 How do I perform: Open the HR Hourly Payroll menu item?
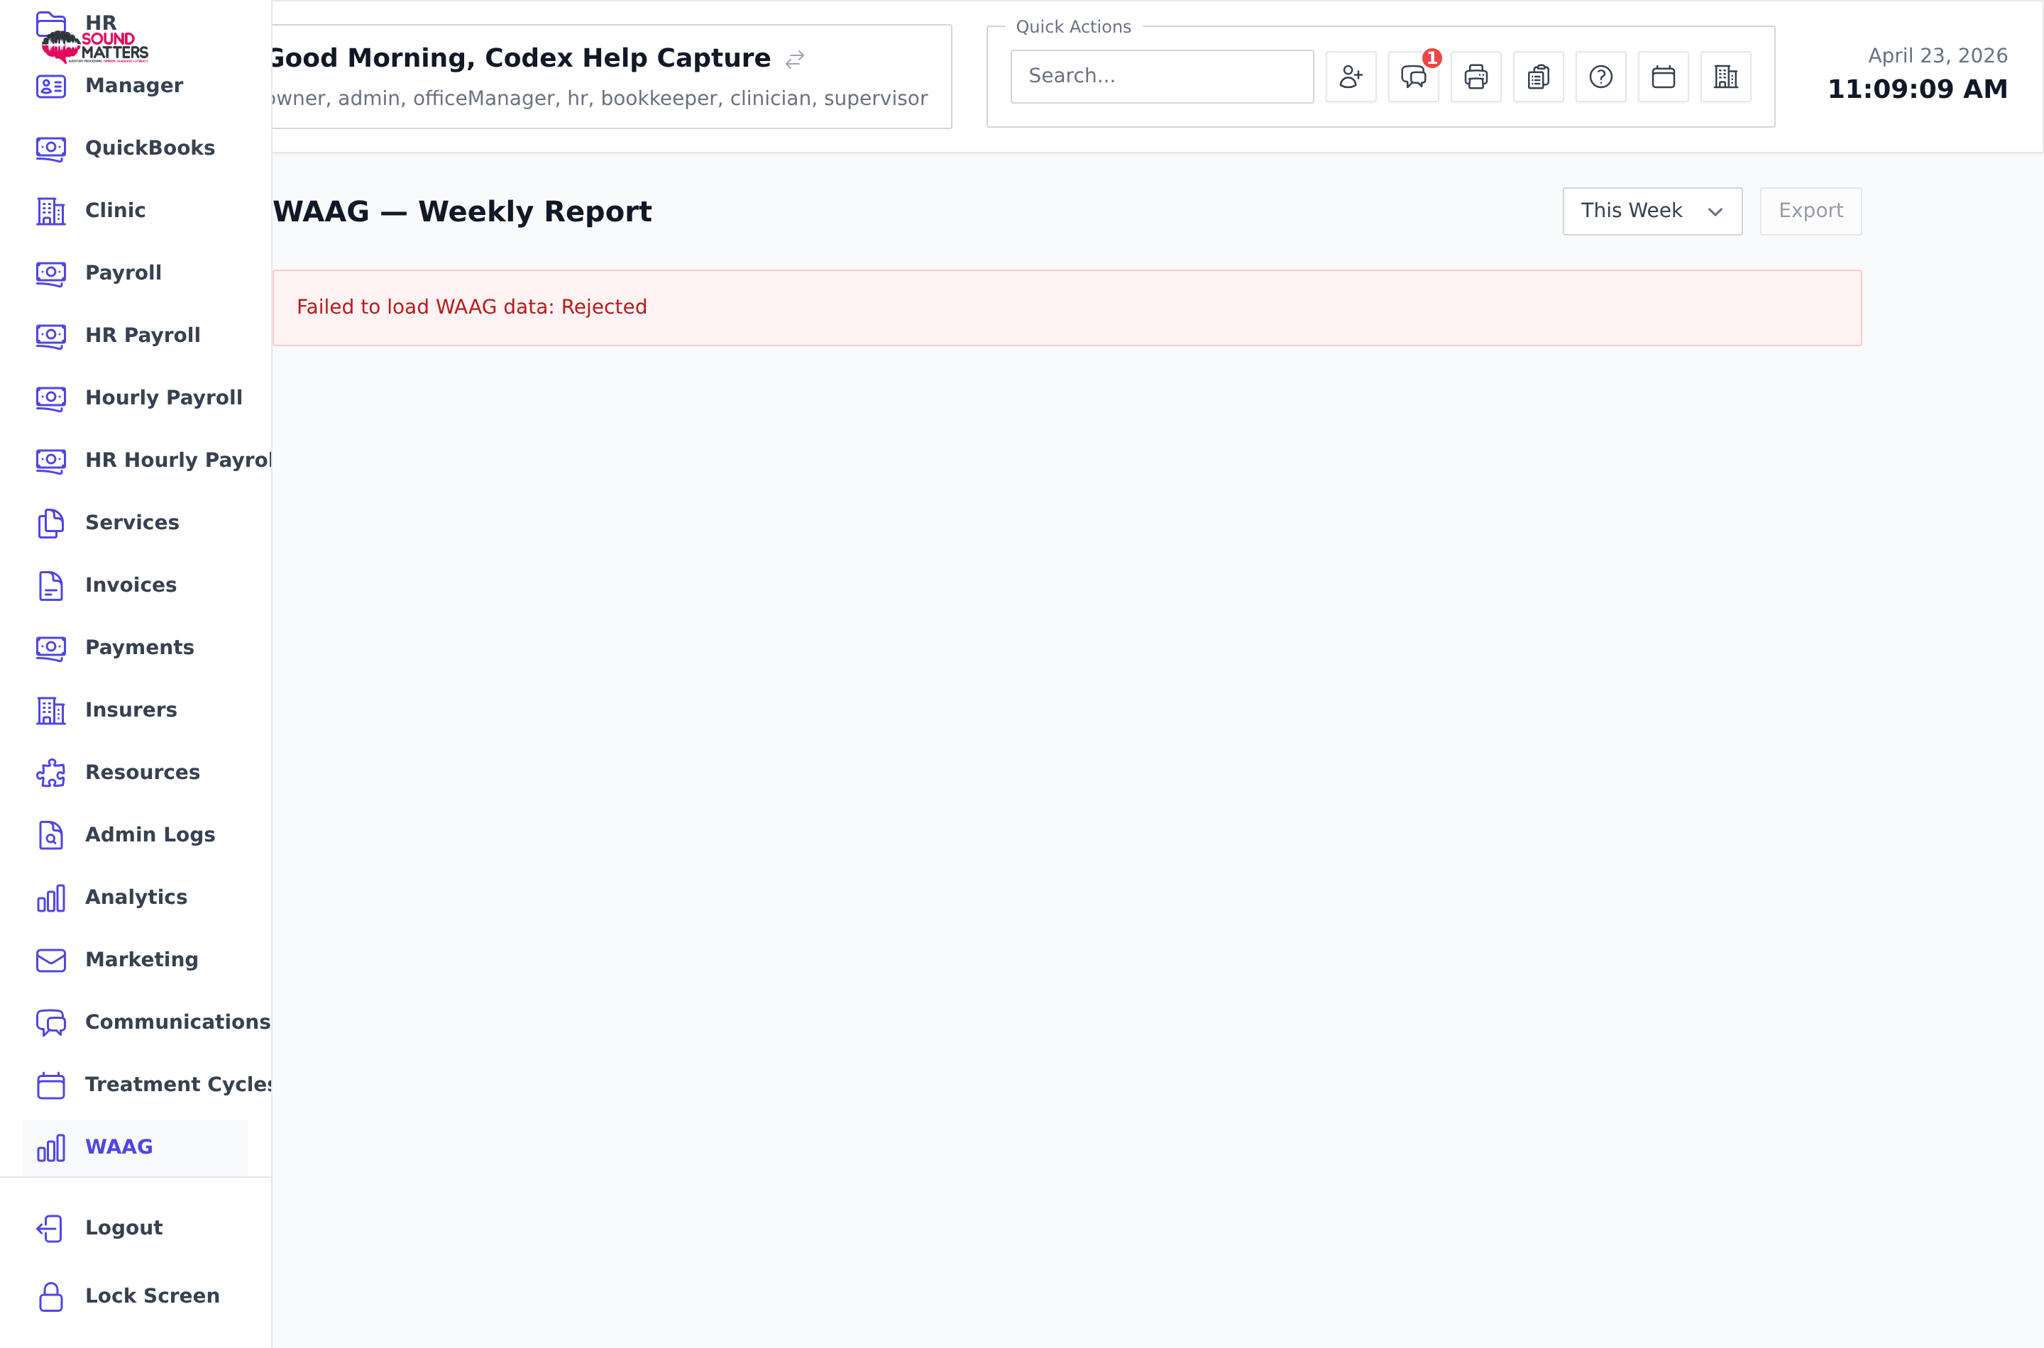click(x=135, y=460)
